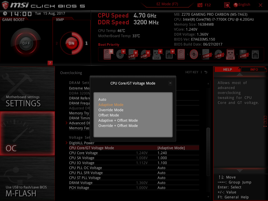Open the CPU ST PLL Voltage Auto setting
The height and width of the screenshot is (201, 268).
tap(134, 178)
